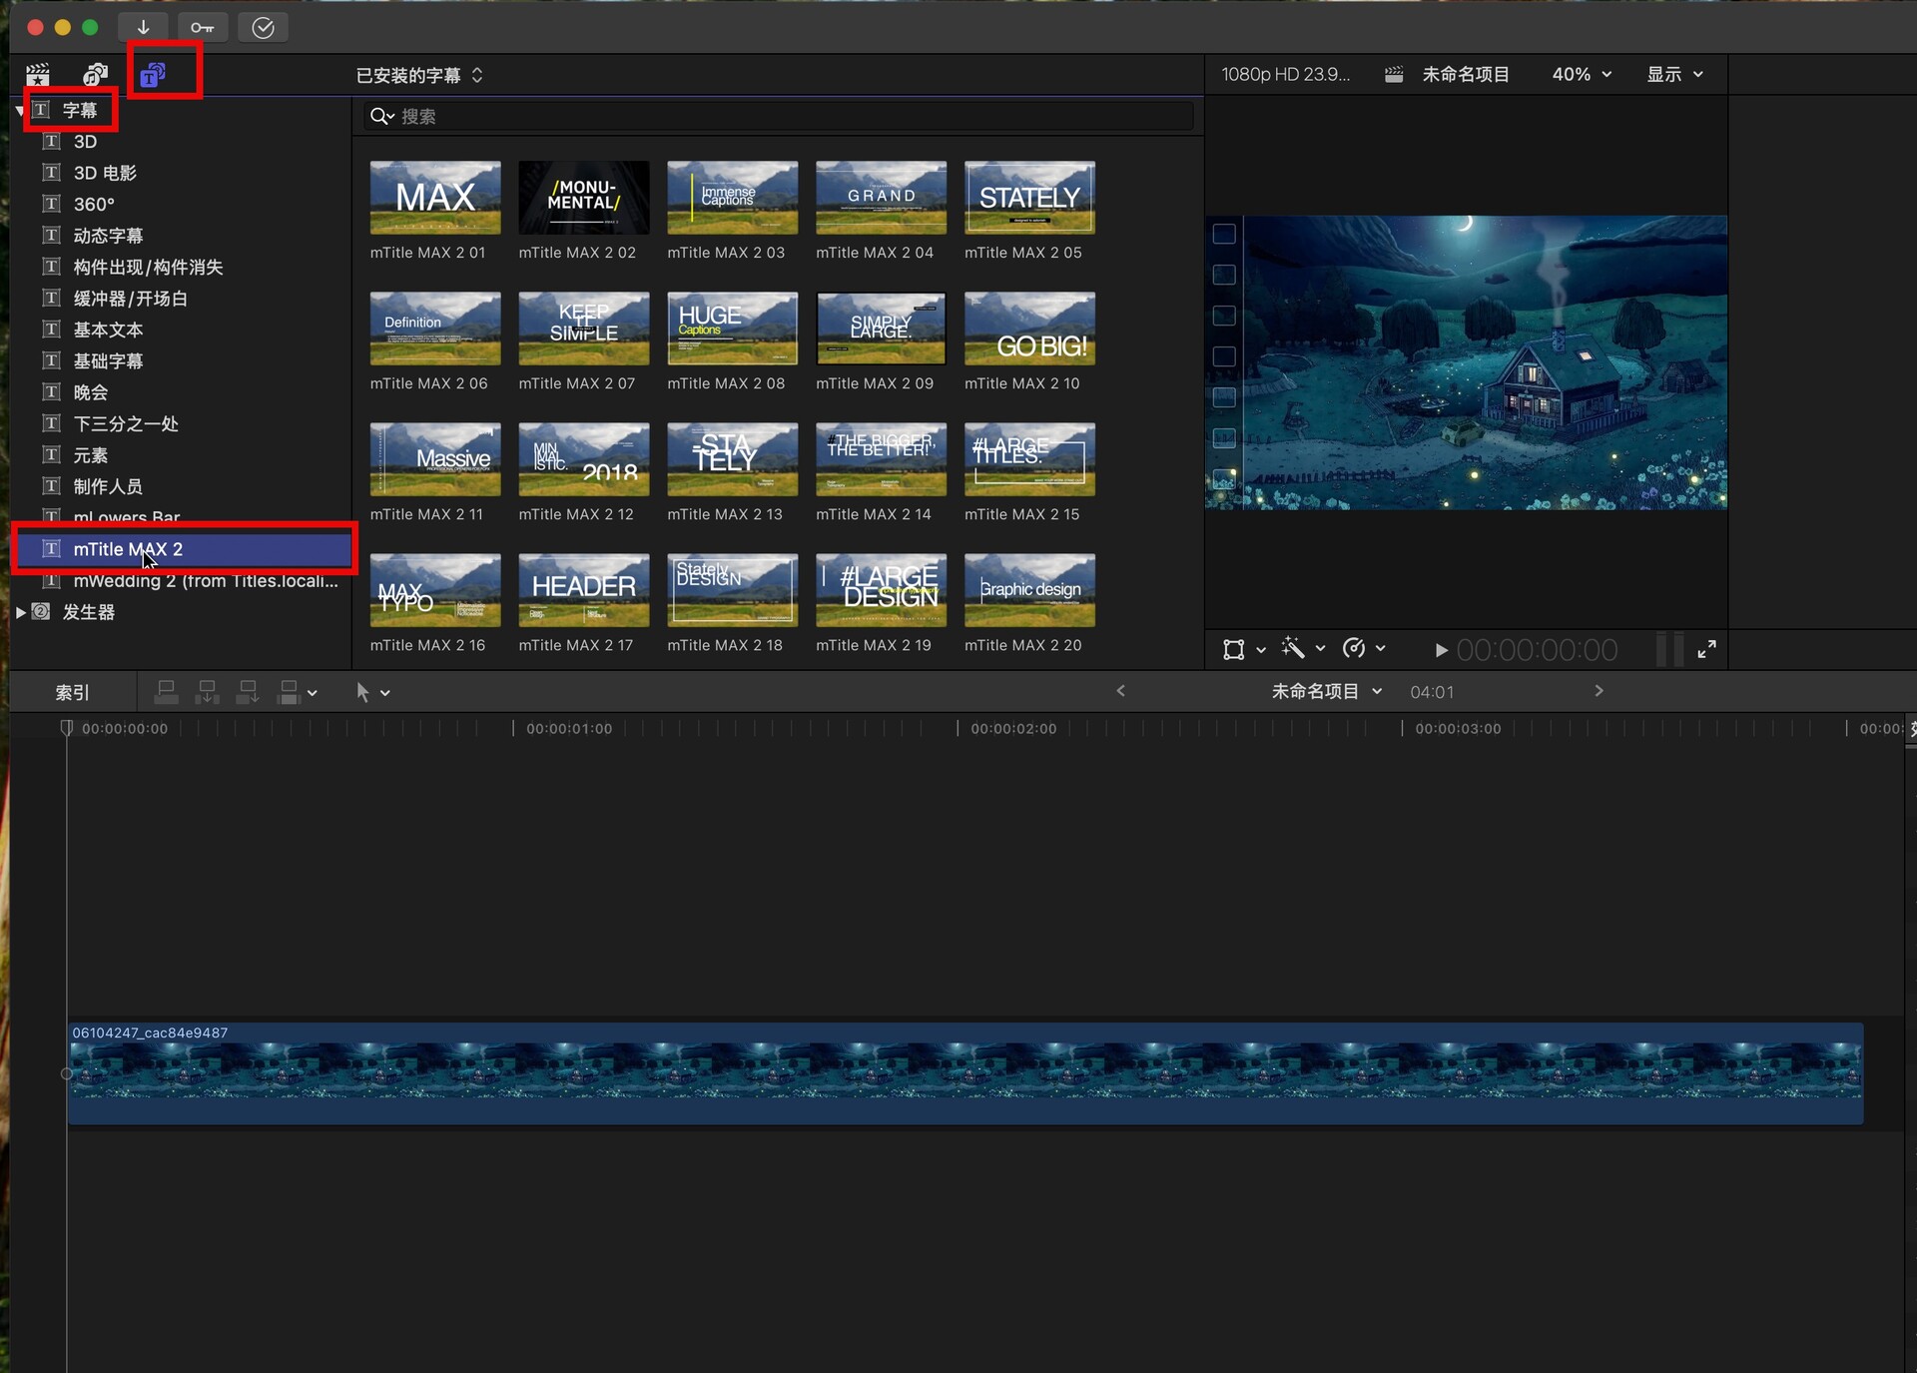Viewport: 1917px width, 1373px height.
Task: Overwrite clip on the primary storyline
Action: [x=289, y=692]
